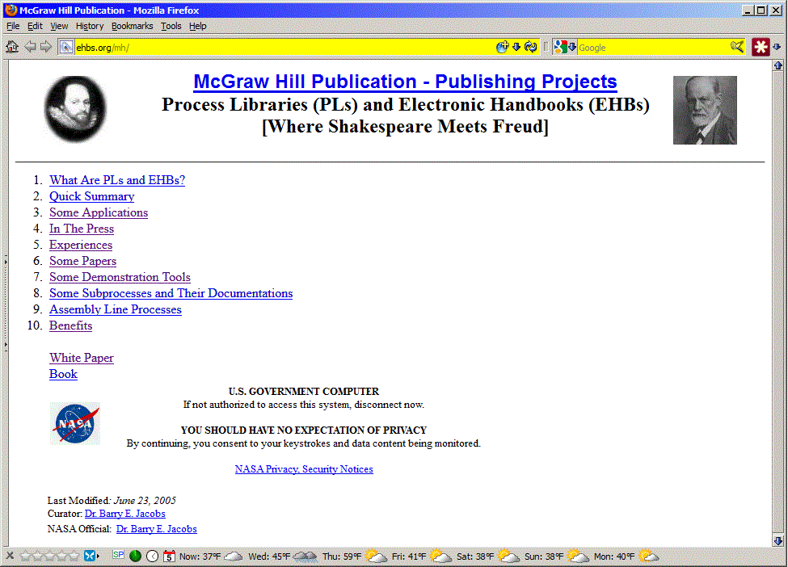Open the White Paper link
The width and height of the screenshot is (788, 567).
coord(82,358)
